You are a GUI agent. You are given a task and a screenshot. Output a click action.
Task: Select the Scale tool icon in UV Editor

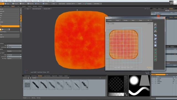(x=155, y=31)
